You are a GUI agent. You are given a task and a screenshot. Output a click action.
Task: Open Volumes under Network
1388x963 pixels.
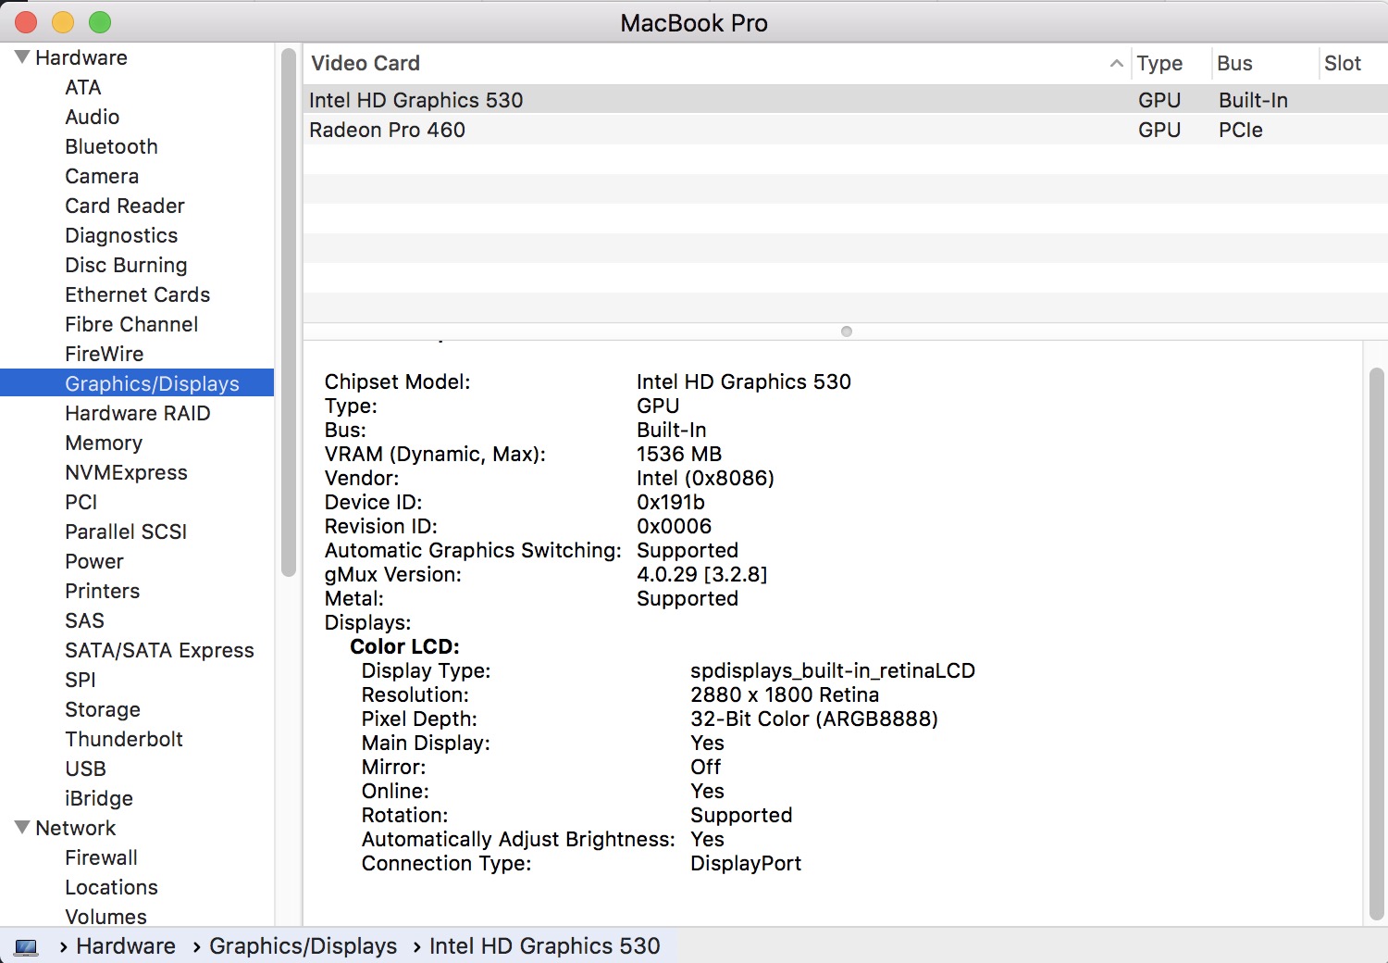click(x=105, y=917)
